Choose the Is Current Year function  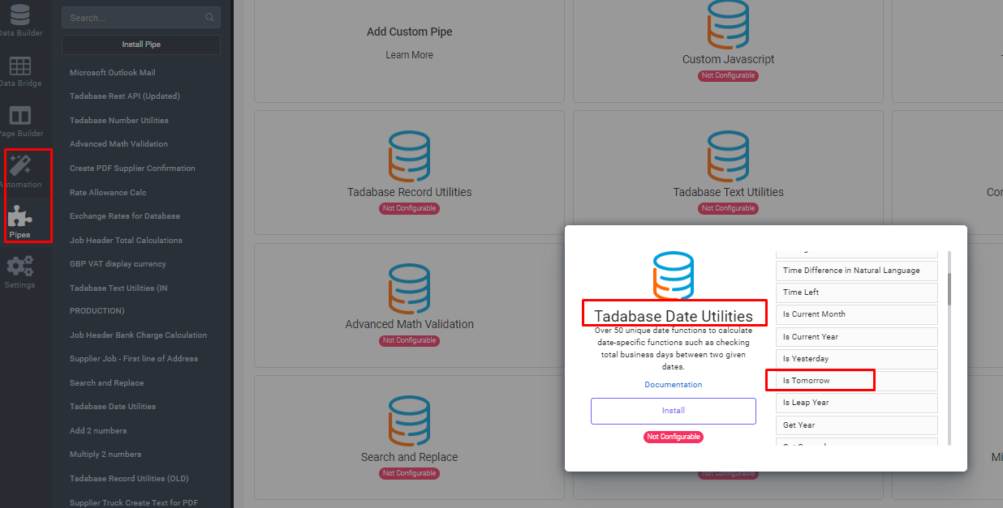857,337
